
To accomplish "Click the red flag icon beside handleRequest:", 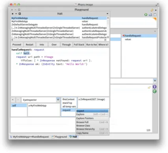I will [123, 36].
